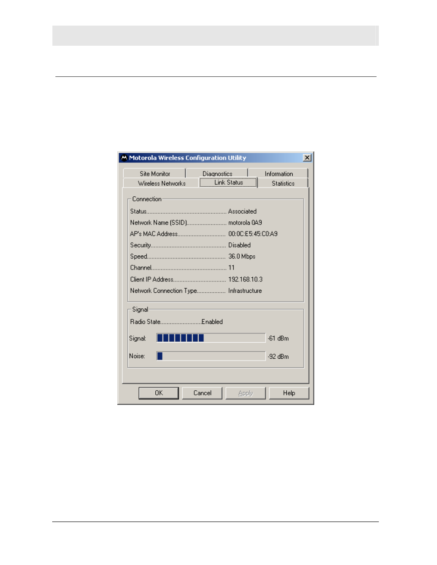437x565 pixels.
Task: Select the 'Radio State' Enabled text
Action: [212, 322]
